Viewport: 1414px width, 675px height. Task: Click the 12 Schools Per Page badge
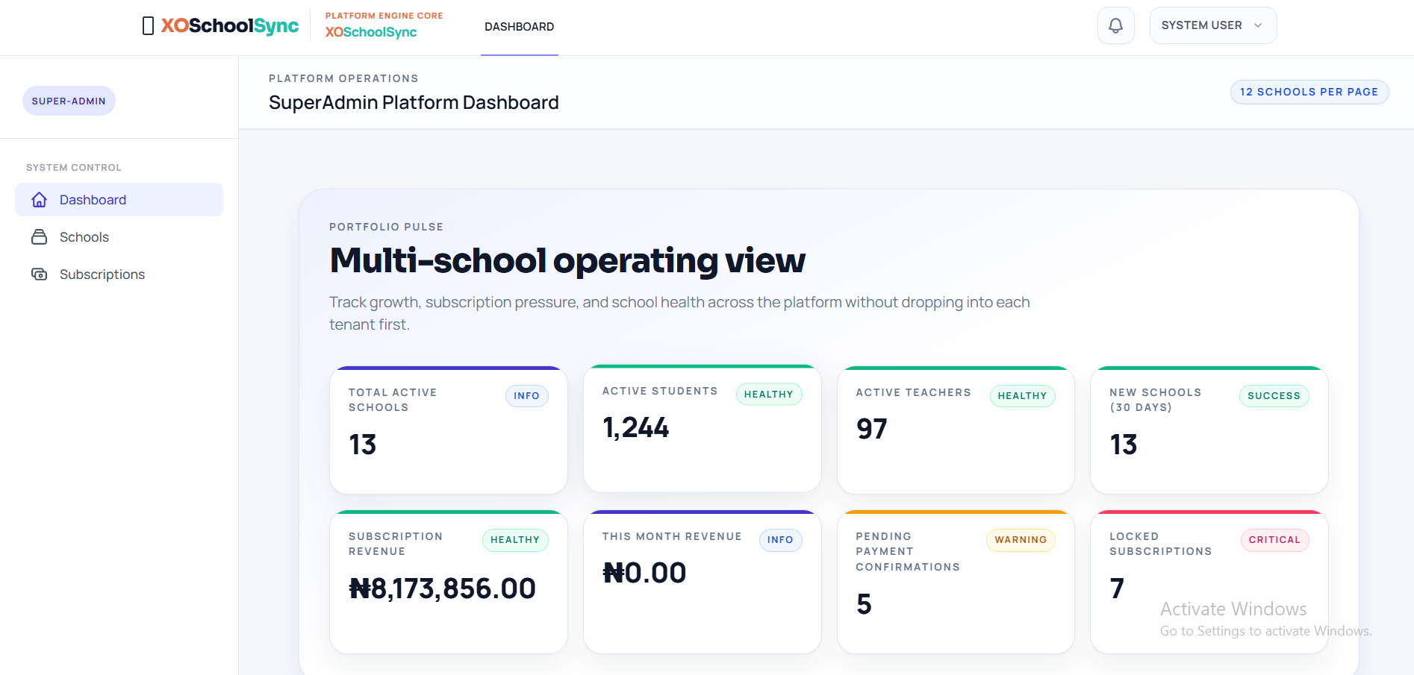pos(1309,92)
